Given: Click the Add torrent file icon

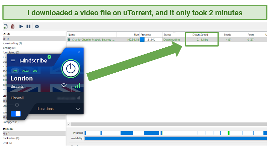Looking at the screenshot, I should tap(5, 26).
